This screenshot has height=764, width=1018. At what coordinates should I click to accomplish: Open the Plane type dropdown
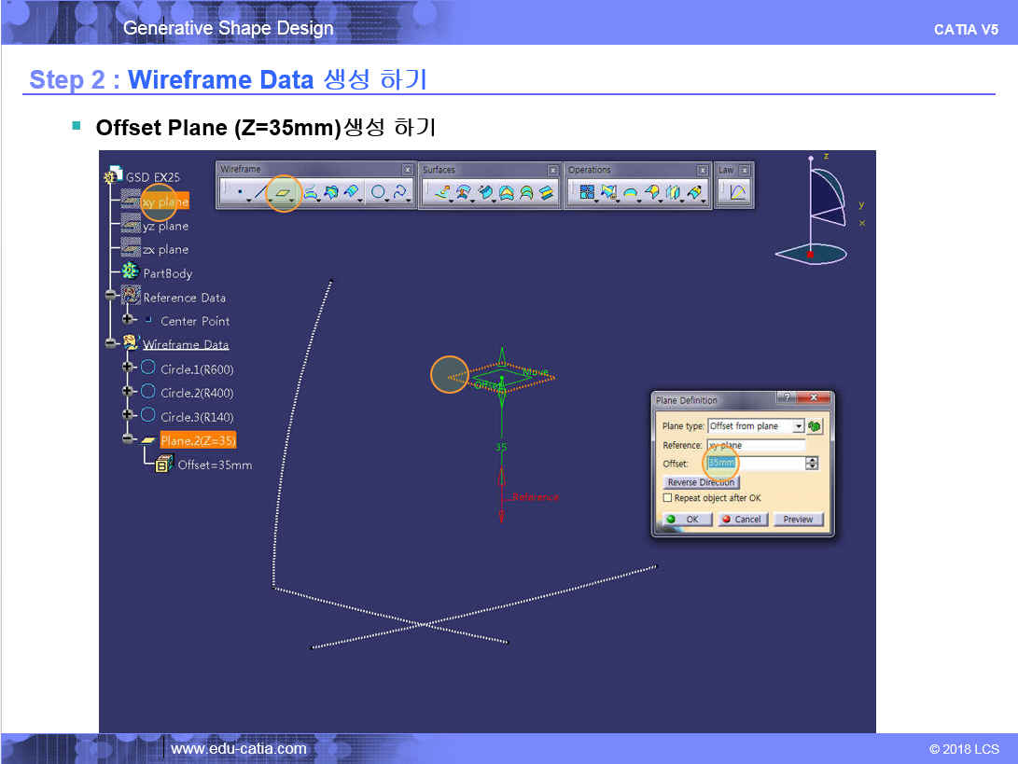pos(798,426)
